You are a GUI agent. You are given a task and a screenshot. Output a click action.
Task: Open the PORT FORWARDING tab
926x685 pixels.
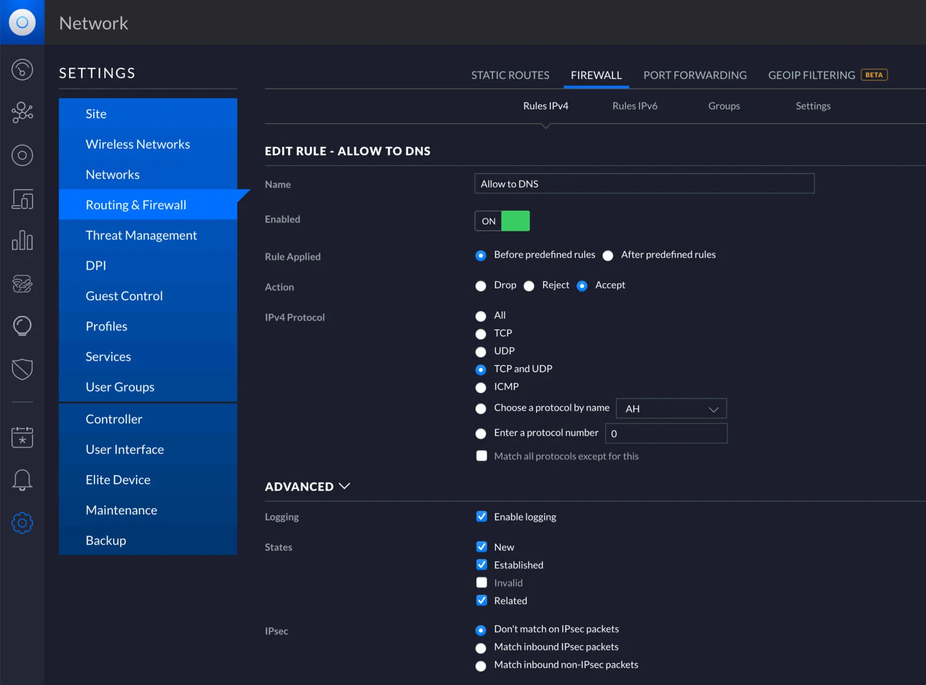pyautogui.click(x=694, y=75)
